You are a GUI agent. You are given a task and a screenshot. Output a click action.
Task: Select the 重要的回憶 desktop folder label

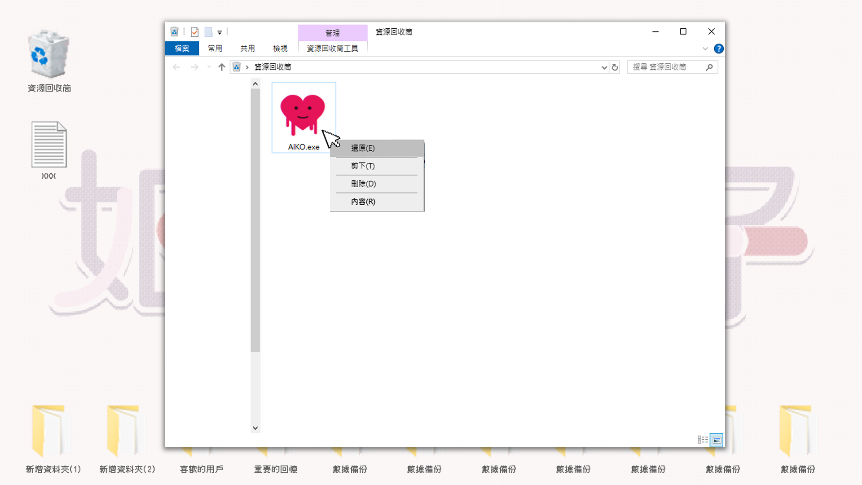(276, 469)
